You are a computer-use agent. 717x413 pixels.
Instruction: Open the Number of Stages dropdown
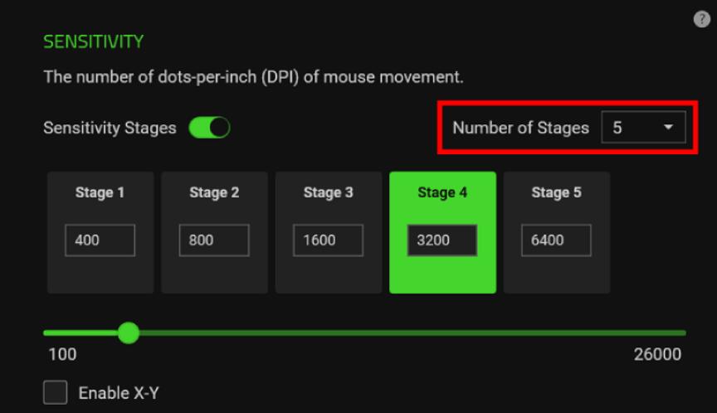tap(643, 128)
